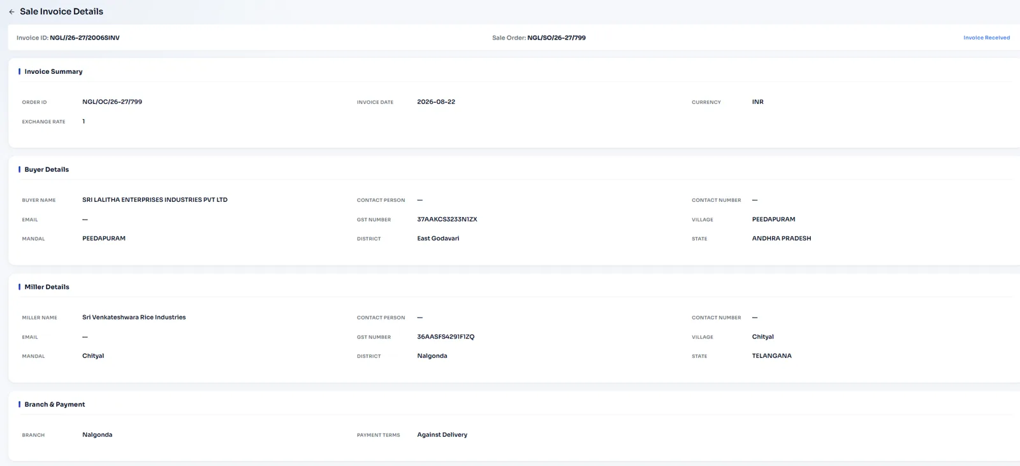Click invoice date 2026-08-22
The width and height of the screenshot is (1020, 466).
pos(436,102)
